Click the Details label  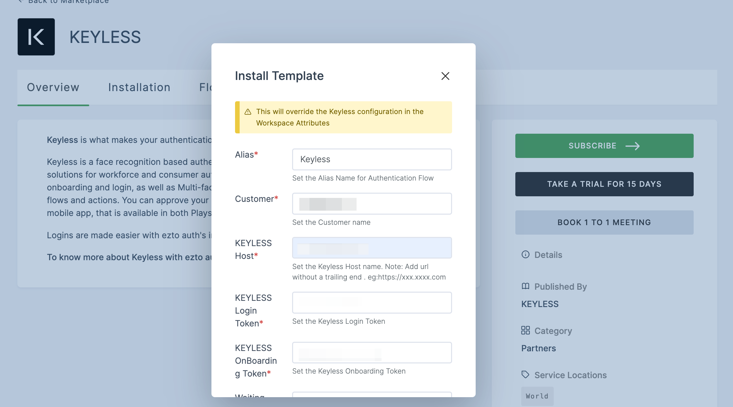548,255
